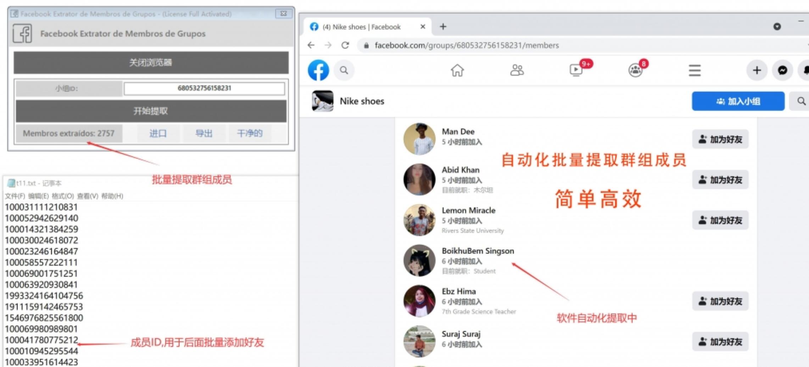Reload the page with the refresh icon
The height and width of the screenshot is (367, 809).
[345, 45]
